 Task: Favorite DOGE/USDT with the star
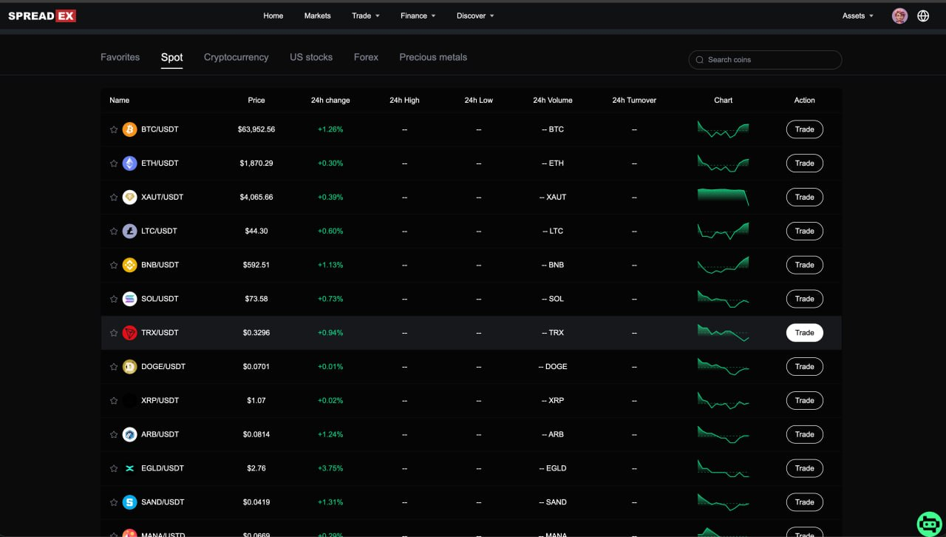(114, 367)
